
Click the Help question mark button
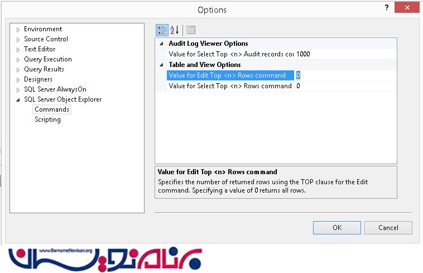click(x=387, y=8)
